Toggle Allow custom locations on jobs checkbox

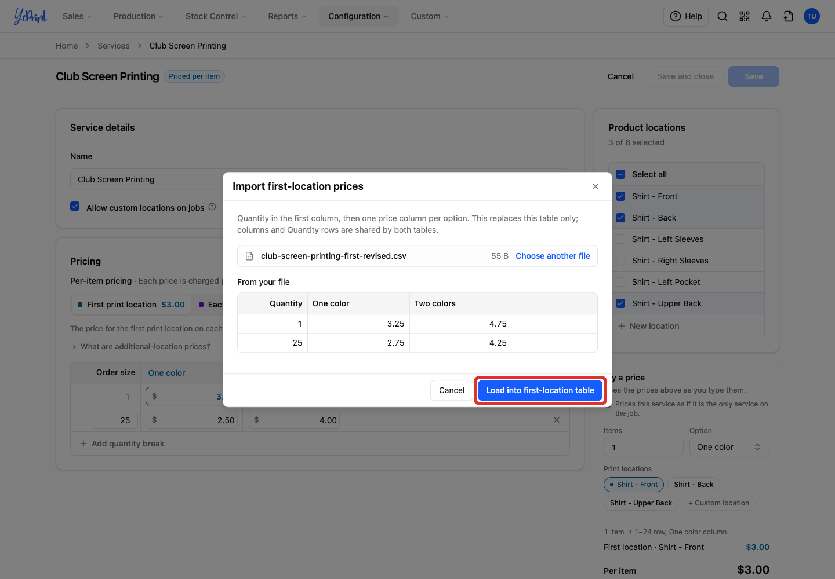coord(75,206)
